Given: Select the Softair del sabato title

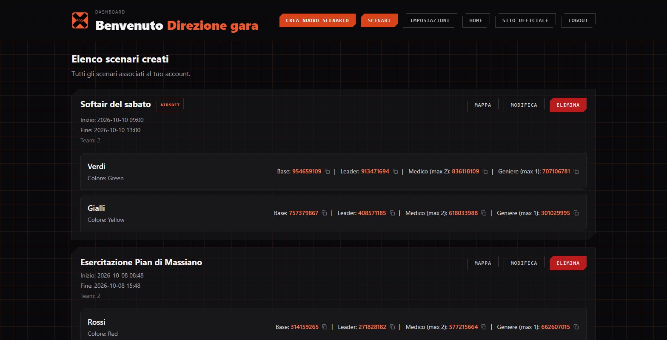Looking at the screenshot, I should tap(116, 105).
